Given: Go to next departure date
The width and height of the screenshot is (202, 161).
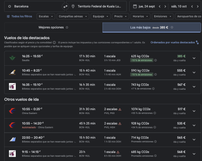Looking at the screenshot, I should (x=165, y=6).
